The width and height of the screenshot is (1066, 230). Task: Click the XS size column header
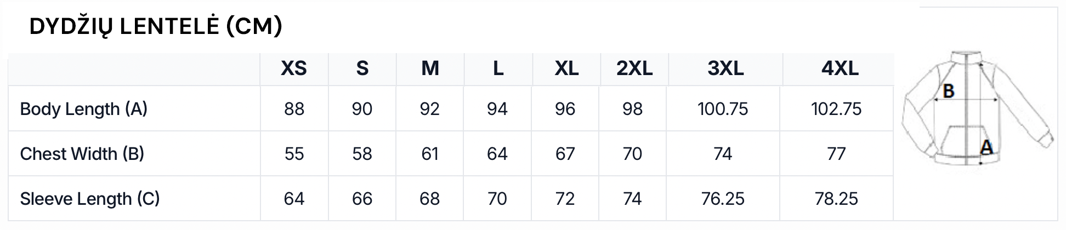pos(294,68)
